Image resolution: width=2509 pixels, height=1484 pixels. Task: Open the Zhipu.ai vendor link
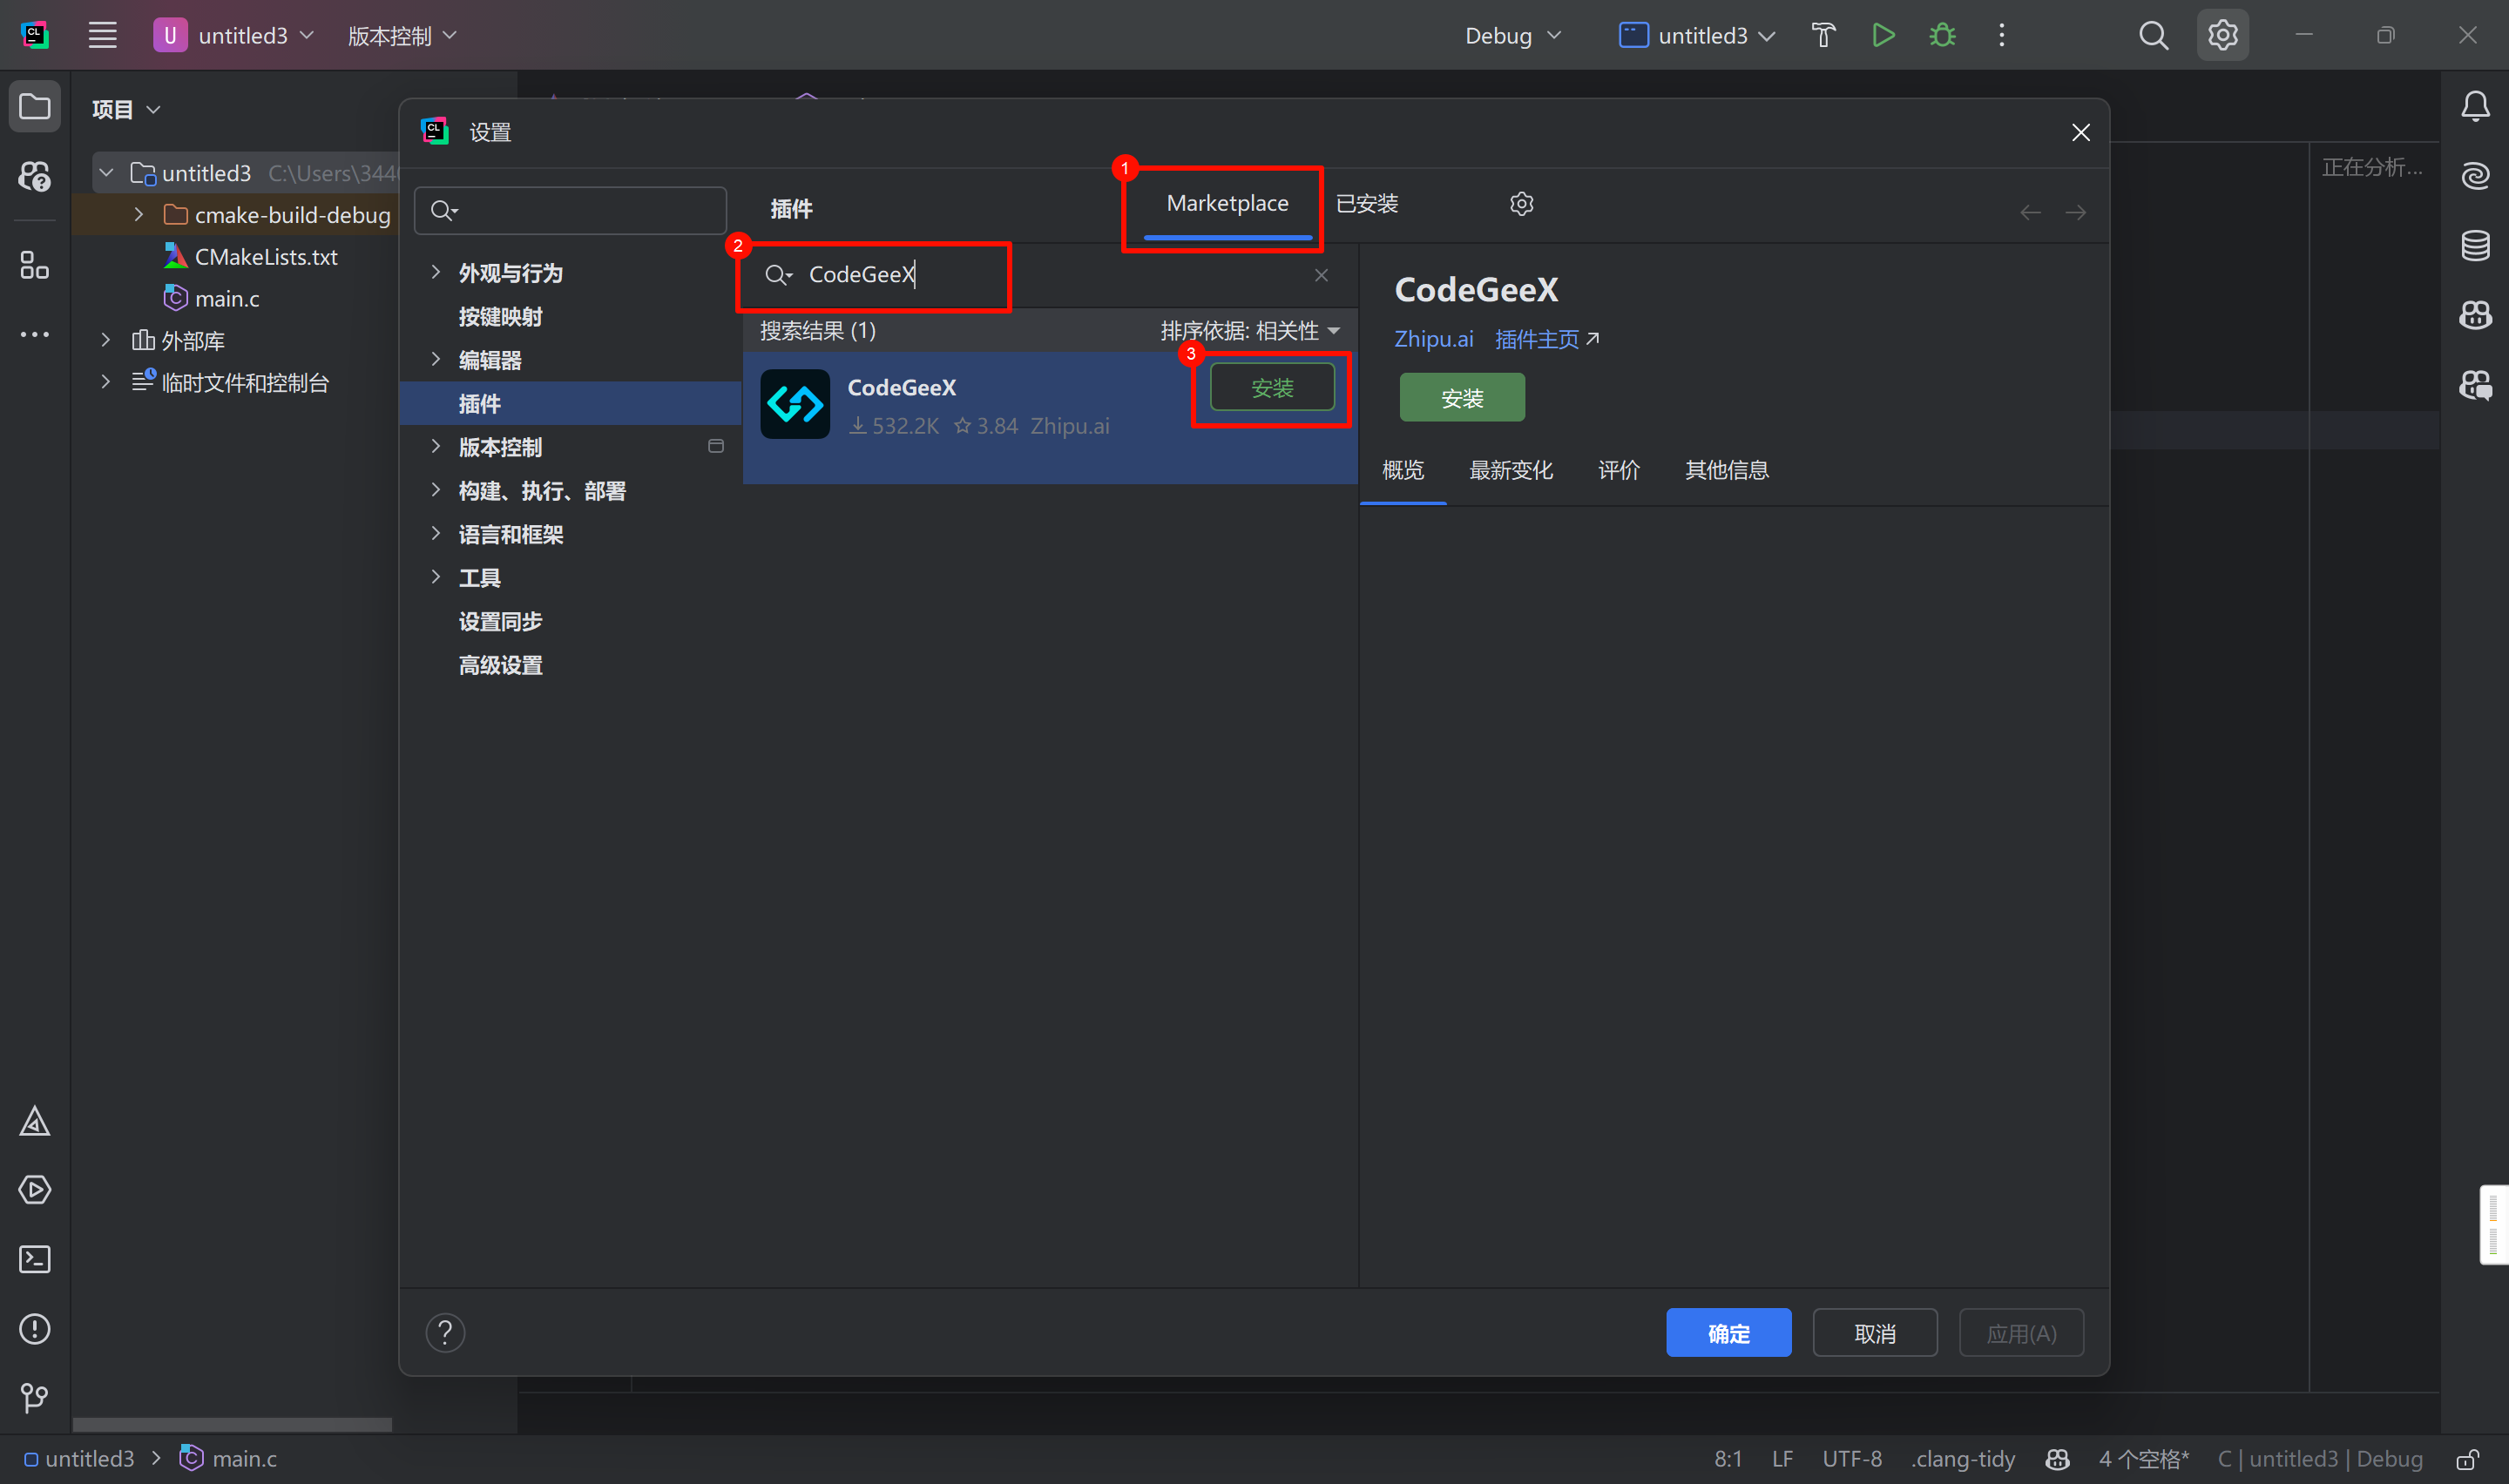[x=1433, y=340]
